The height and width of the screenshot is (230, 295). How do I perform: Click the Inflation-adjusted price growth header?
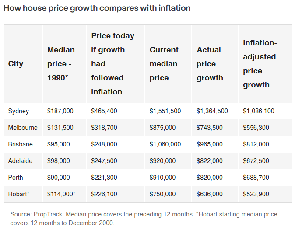[260, 64]
